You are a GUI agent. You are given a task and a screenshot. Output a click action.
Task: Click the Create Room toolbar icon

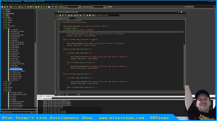(x=49, y=7)
